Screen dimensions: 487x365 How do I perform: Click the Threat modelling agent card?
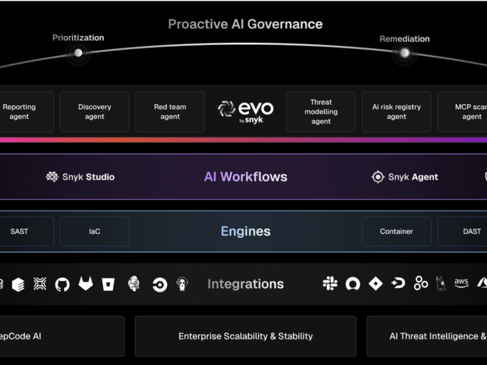tap(321, 112)
